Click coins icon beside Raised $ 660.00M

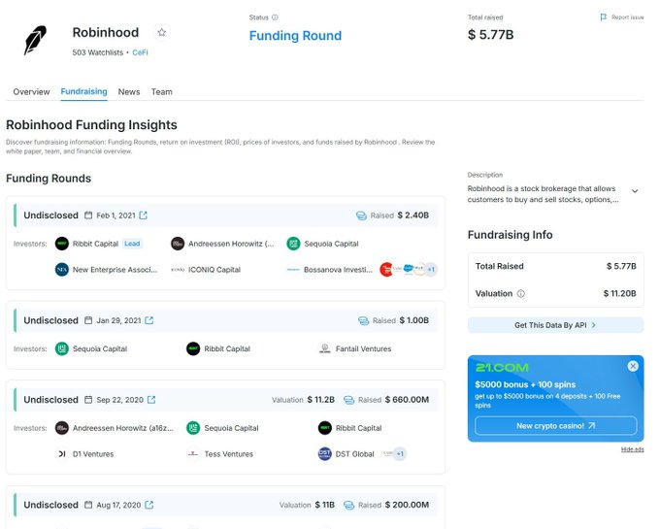point(349,400)
